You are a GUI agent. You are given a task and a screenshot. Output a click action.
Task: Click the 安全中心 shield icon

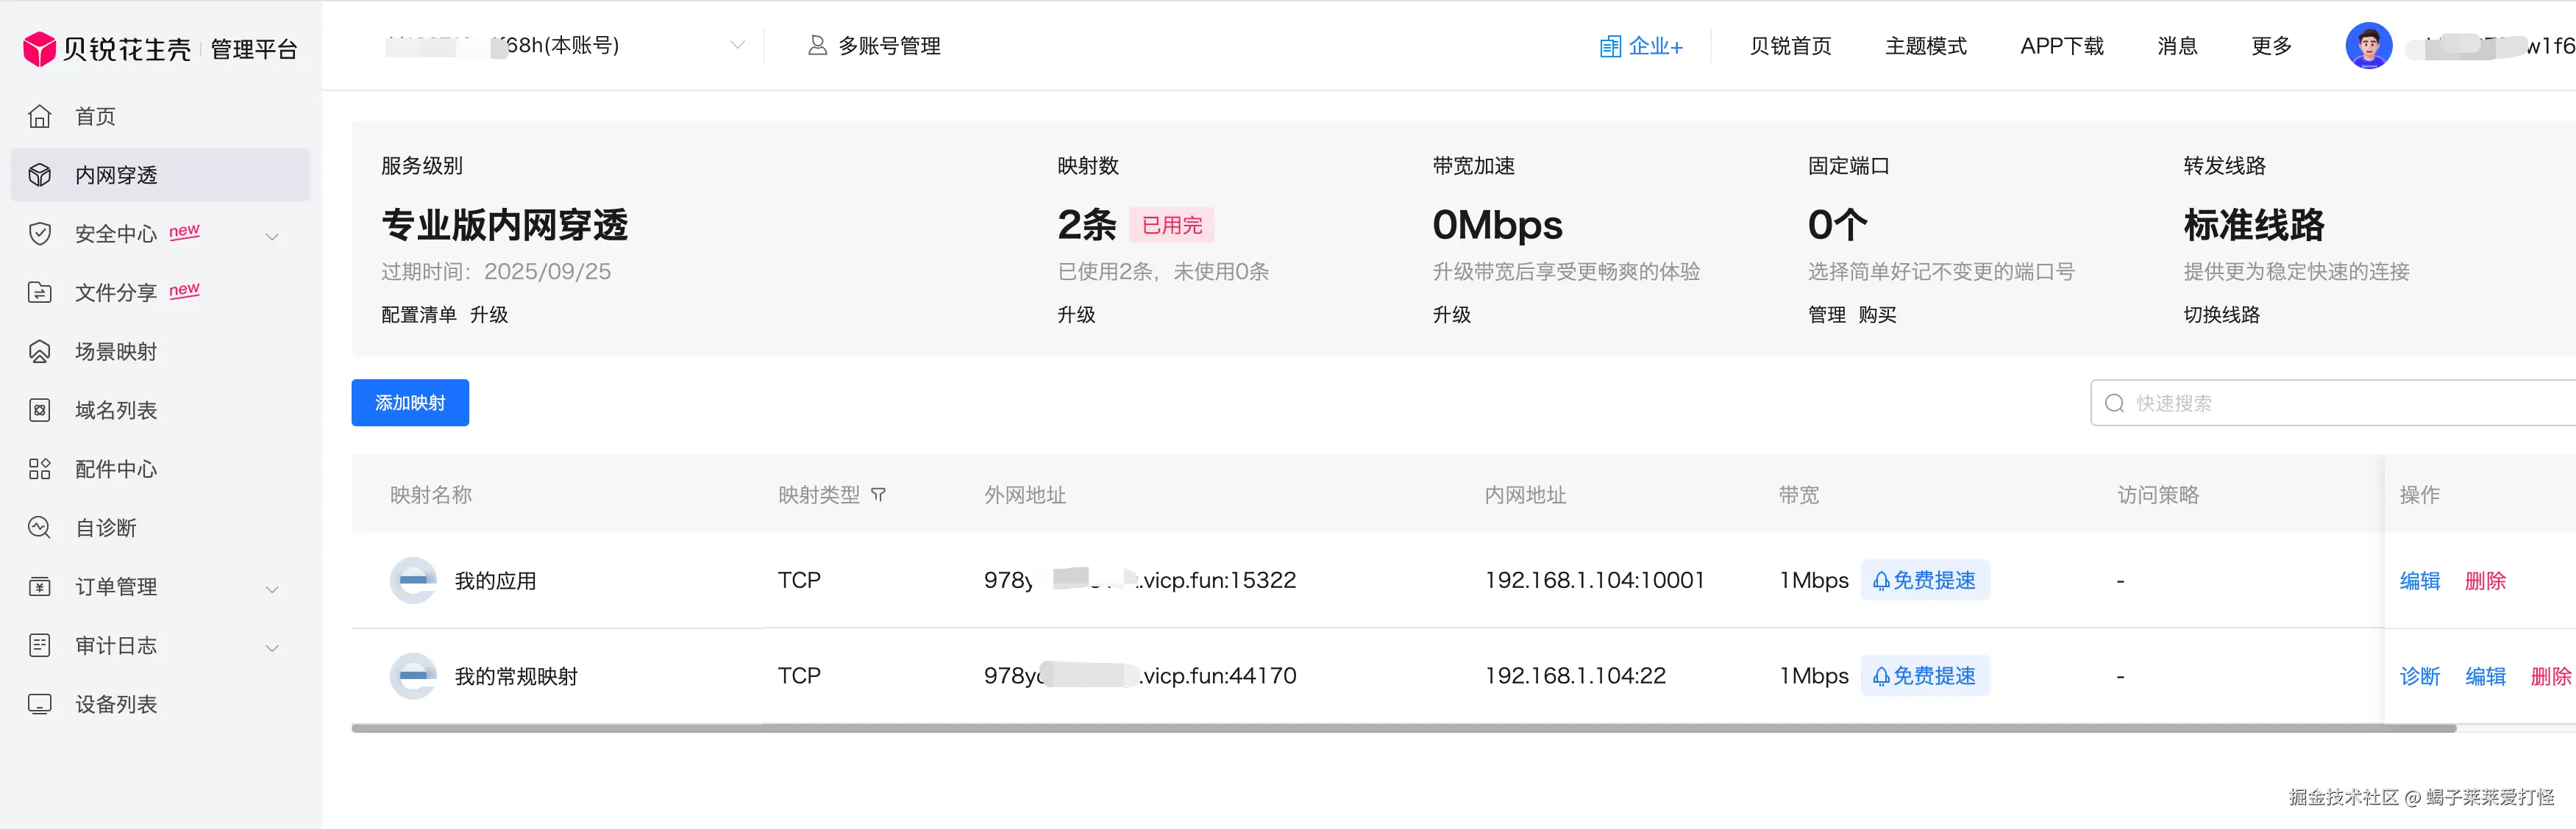tap(39, 234)
